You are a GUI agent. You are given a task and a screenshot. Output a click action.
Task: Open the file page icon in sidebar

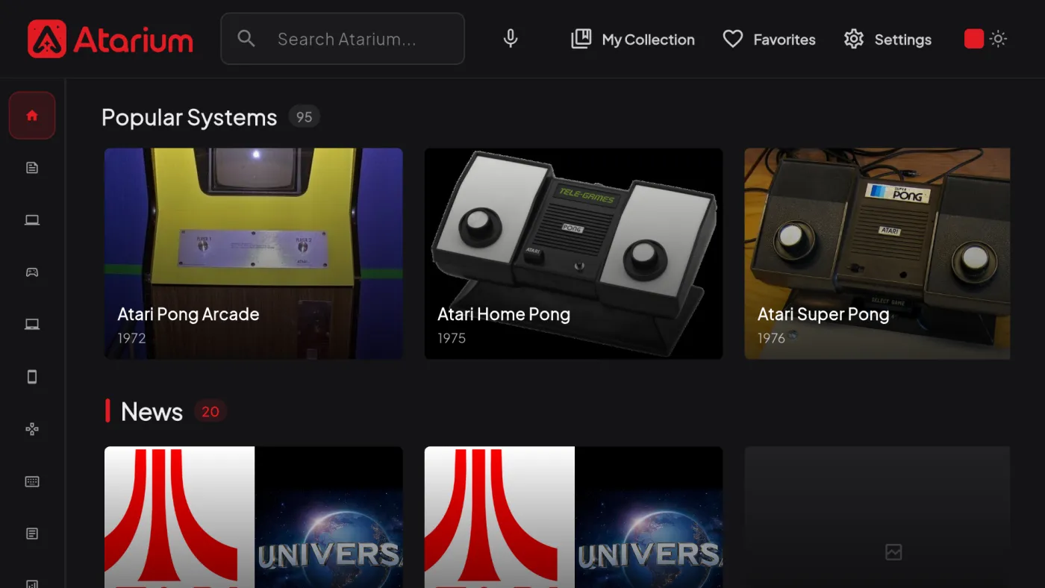click(32, 168)
